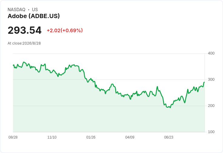This screenshot has width=223, height=153.
Task: Click the 11/10 date axis label
Action: [52, 137]
